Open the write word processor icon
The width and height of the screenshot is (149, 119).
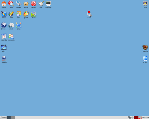[4, 14]
